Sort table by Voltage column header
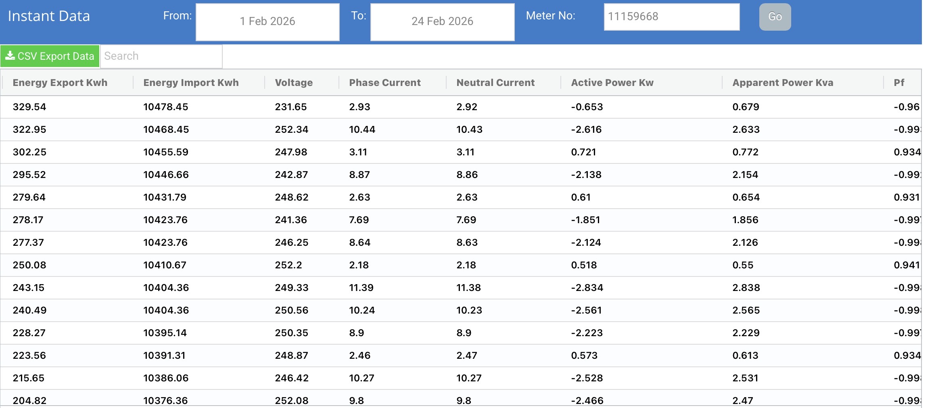This screenshot has height=408, width=934. [294, 83]
